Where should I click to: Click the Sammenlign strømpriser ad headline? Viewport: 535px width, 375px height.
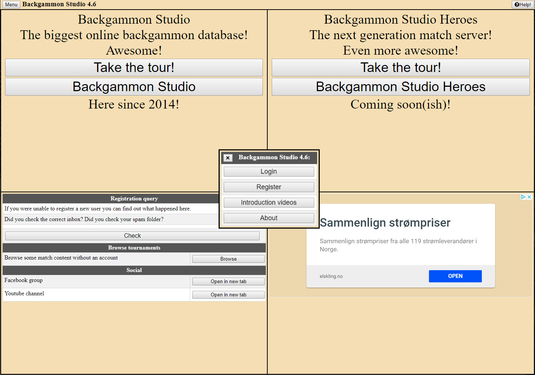coord(385,223)
